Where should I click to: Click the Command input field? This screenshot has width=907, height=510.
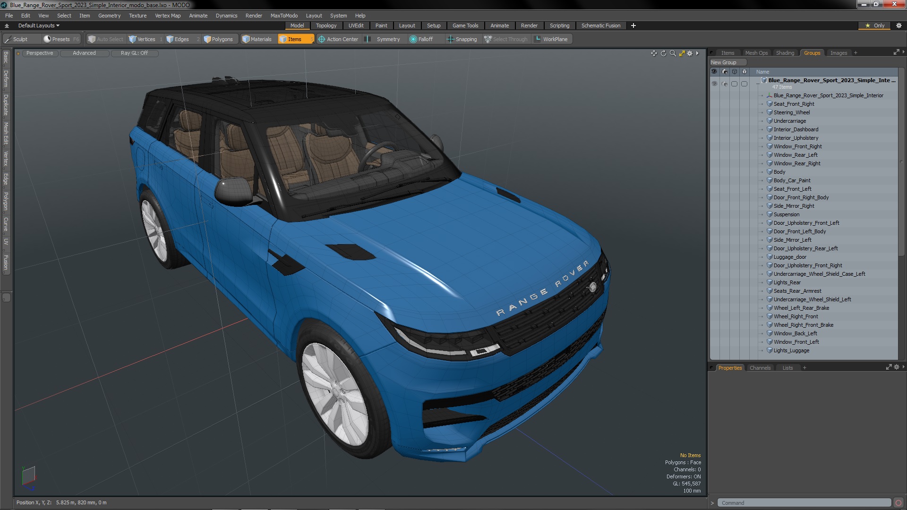[x=804, y=503]
